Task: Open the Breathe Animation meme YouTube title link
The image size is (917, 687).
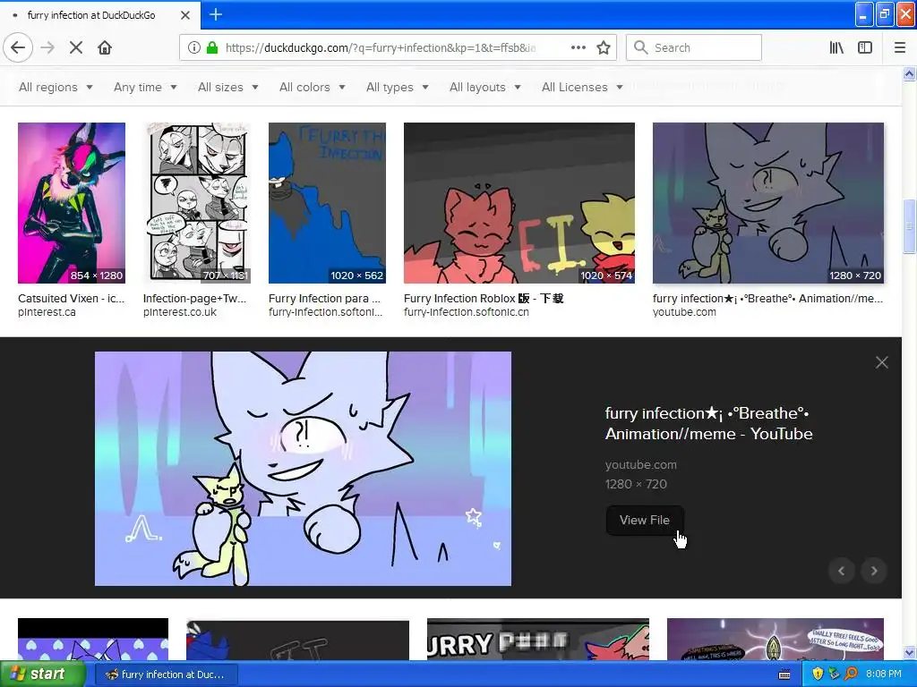Action: (x=708, y=423)
